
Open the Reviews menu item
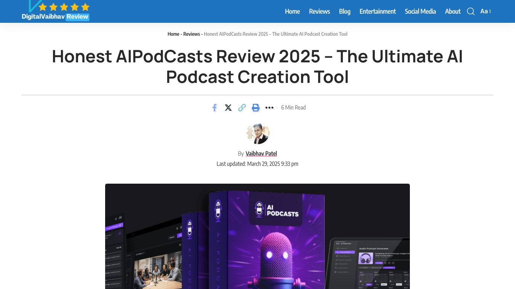click(320, 11)
